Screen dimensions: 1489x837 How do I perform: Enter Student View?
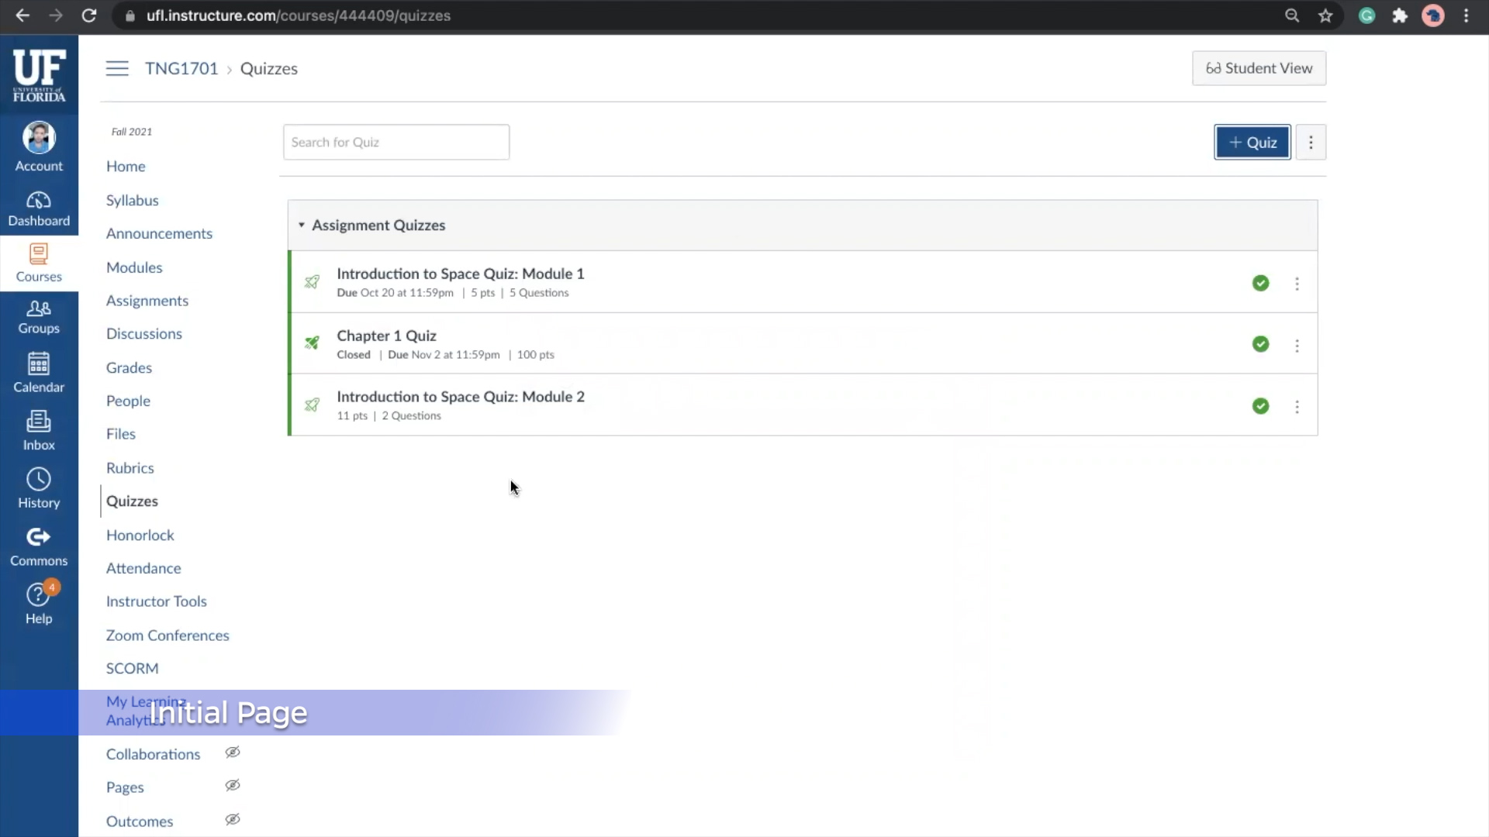(x=1258, y=68)
